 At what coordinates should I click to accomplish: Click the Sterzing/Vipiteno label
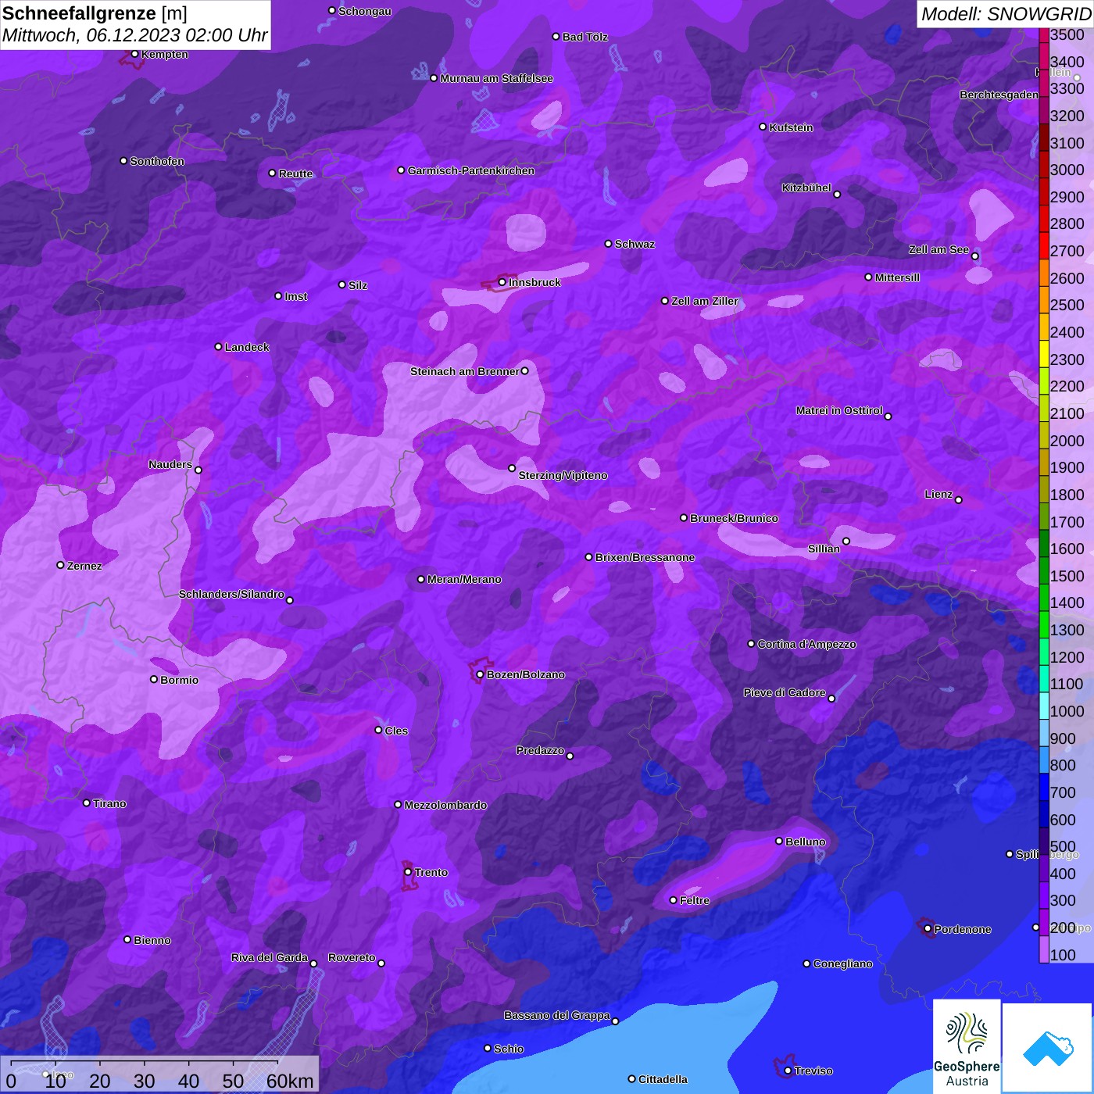(563, 475)
